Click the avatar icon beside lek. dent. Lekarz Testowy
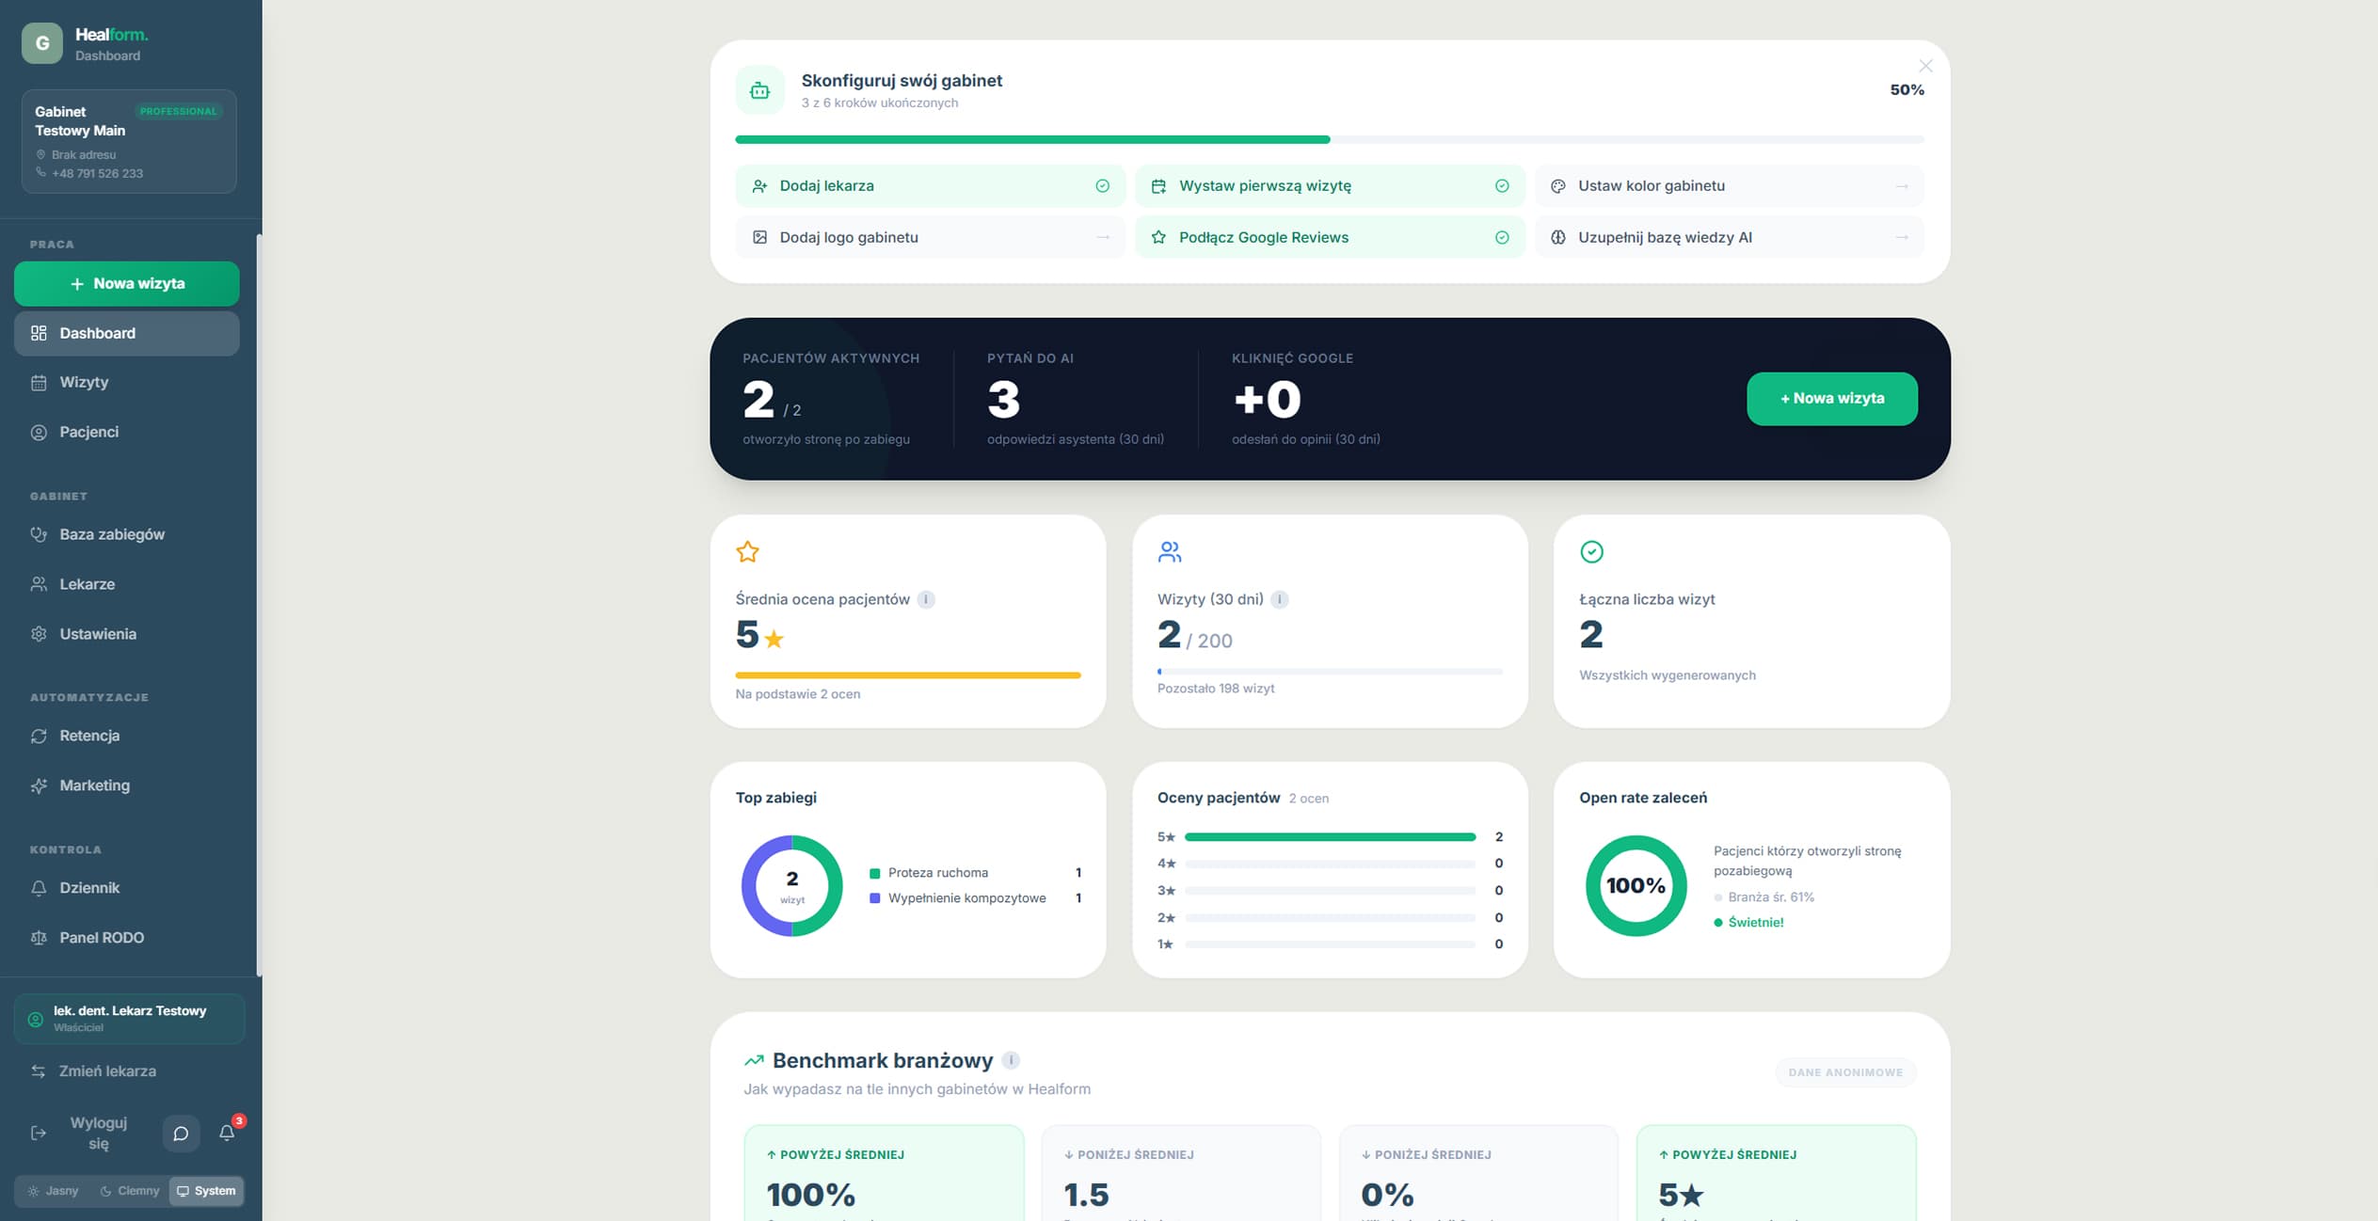 (36, 1019)
